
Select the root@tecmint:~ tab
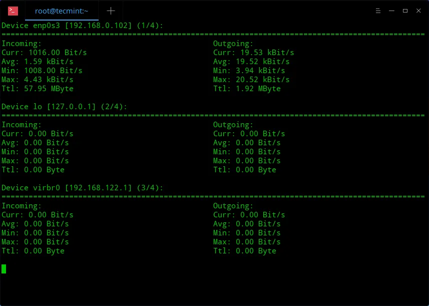pyautogui.click(x=61, y=11)
